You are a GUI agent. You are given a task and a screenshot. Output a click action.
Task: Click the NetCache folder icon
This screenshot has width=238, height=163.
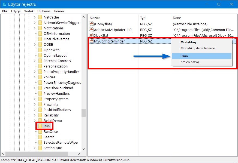pyautogui.click(x=40, y=17)
